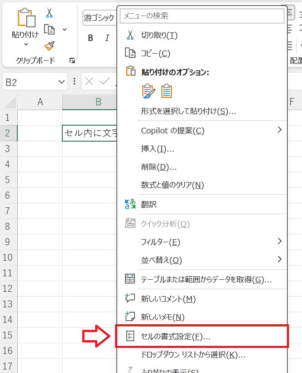Open the クリップボード dialog launcher

coord(72,61)
